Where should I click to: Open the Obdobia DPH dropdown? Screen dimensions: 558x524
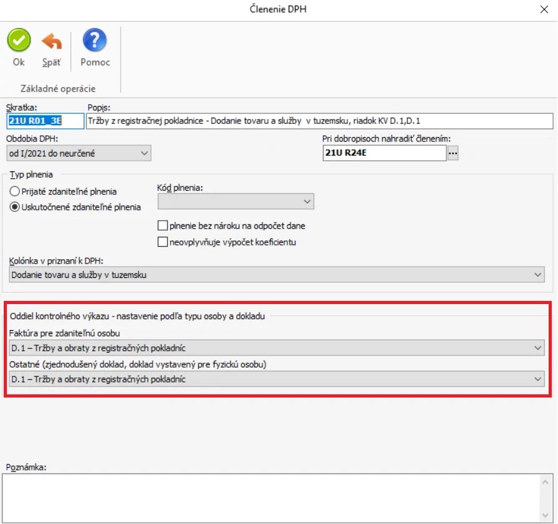(79, 153)
